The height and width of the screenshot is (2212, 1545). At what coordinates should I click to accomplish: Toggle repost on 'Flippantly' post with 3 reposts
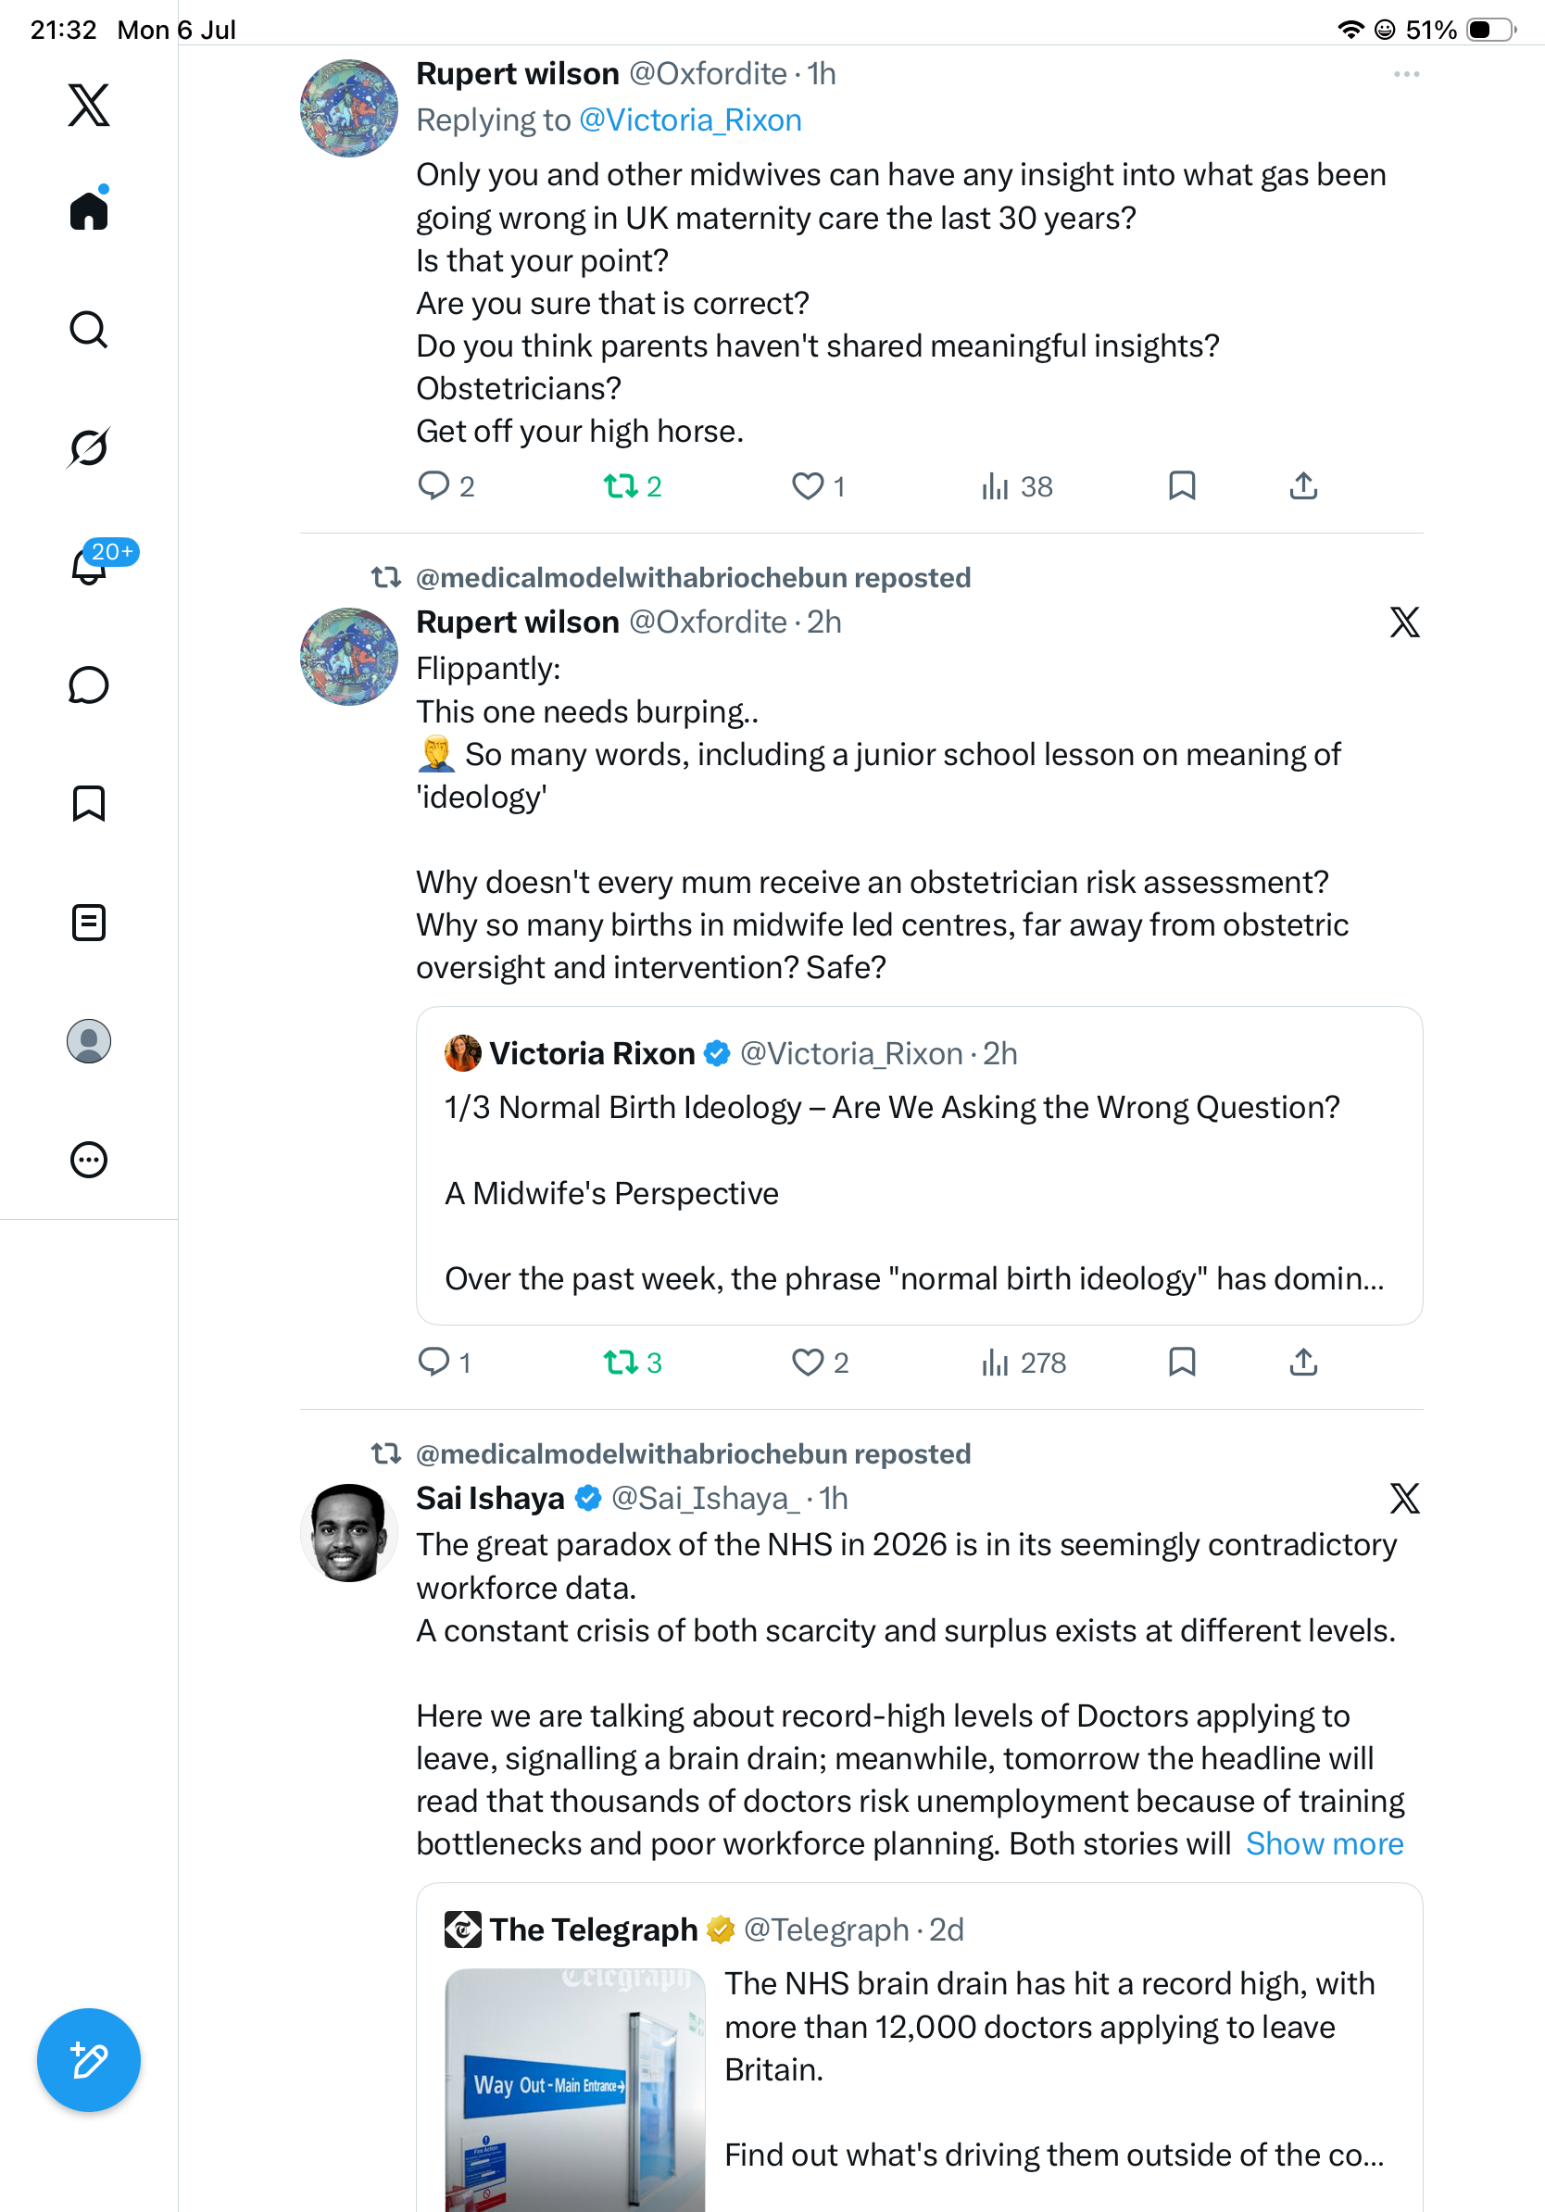(x=633, y=1363)
